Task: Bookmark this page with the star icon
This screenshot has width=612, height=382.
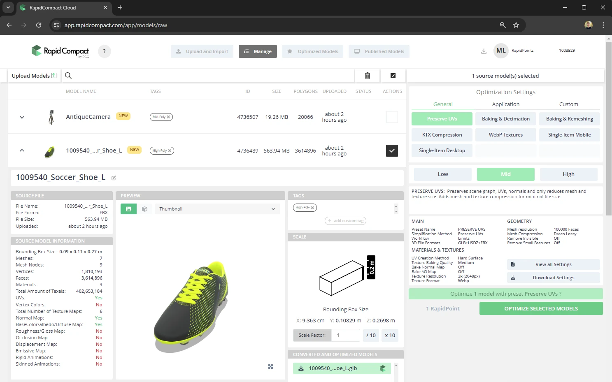Action: [x=516, y=25]
